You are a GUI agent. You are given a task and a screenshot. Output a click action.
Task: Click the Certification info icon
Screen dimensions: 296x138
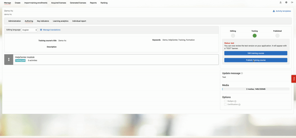(x=239, y=105)
